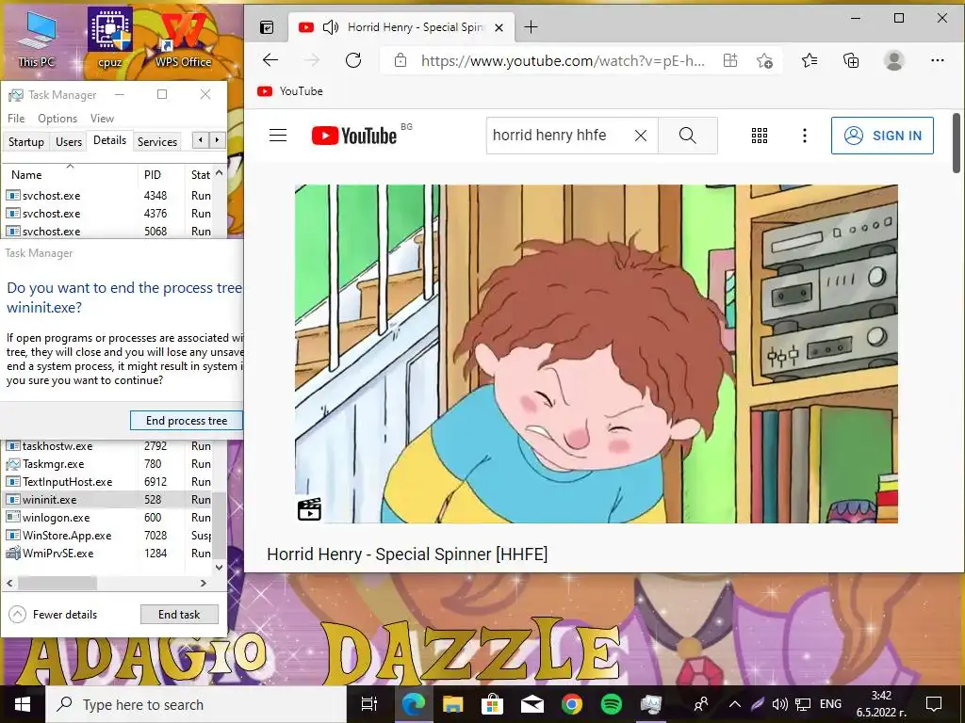Click taskbar search box
Image resolution: width=965 pixels, height=723 pixels.
(x=196, y=704)
